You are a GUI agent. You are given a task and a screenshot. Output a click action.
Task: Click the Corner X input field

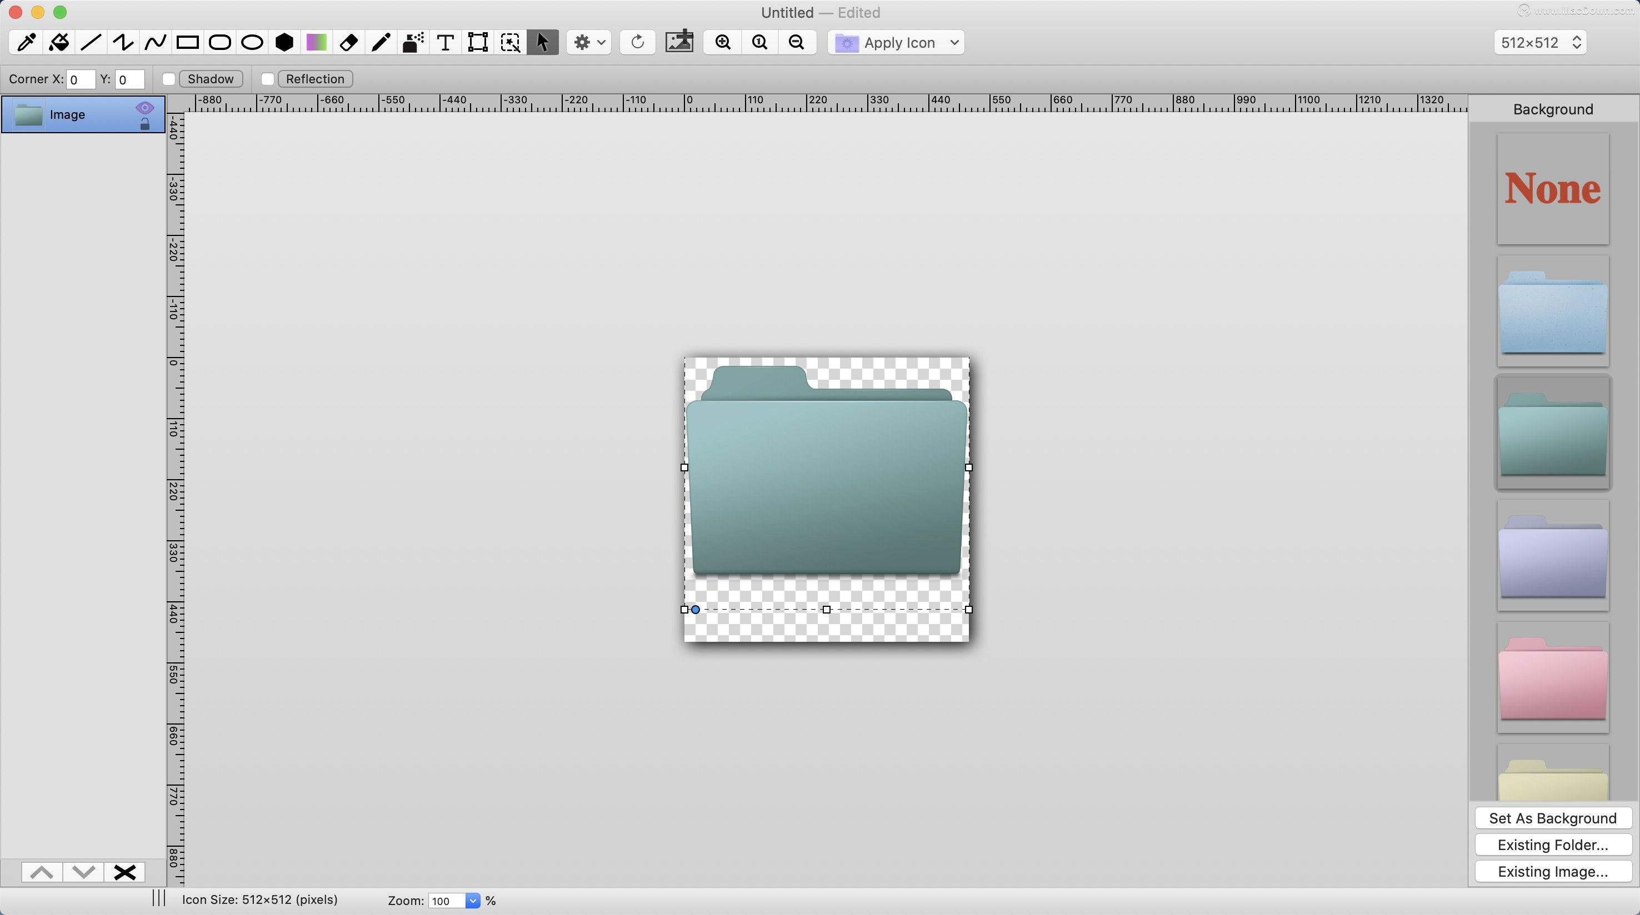pyautogui.click(x=81, y=79)
